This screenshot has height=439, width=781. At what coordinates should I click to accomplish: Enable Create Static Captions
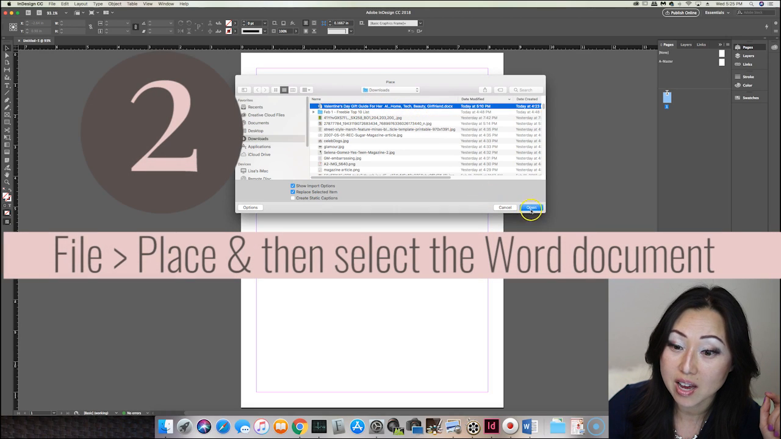(293, 198)
